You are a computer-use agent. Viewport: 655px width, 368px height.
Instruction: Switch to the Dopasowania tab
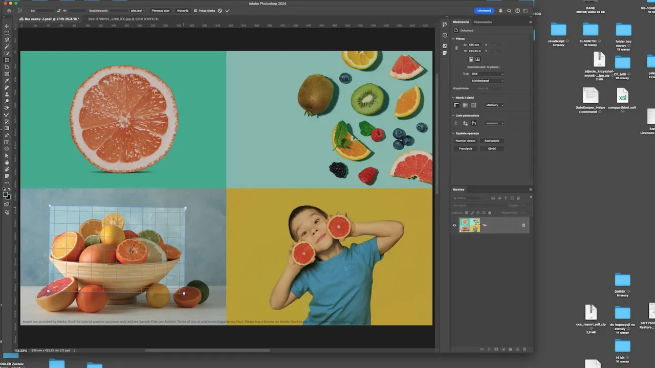(483, 22)
